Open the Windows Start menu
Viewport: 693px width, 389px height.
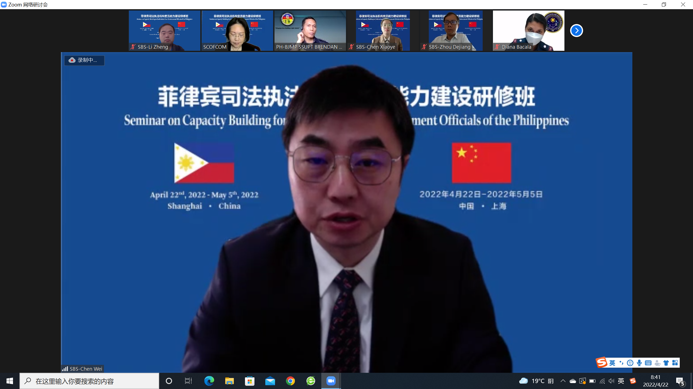pyautogui.click(x=9, y=381)
